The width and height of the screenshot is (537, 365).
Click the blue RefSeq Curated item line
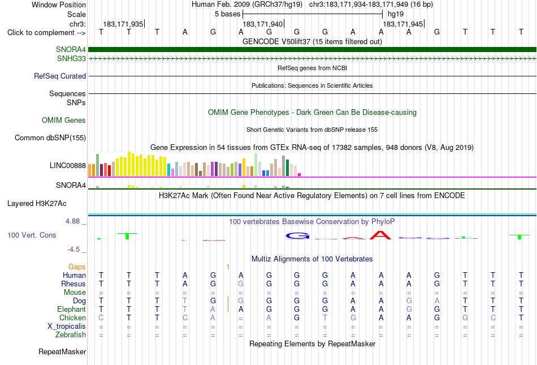tap(312, 76)
